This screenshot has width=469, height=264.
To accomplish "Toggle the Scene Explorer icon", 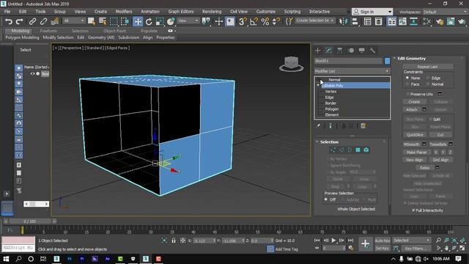I will (367, 21).
